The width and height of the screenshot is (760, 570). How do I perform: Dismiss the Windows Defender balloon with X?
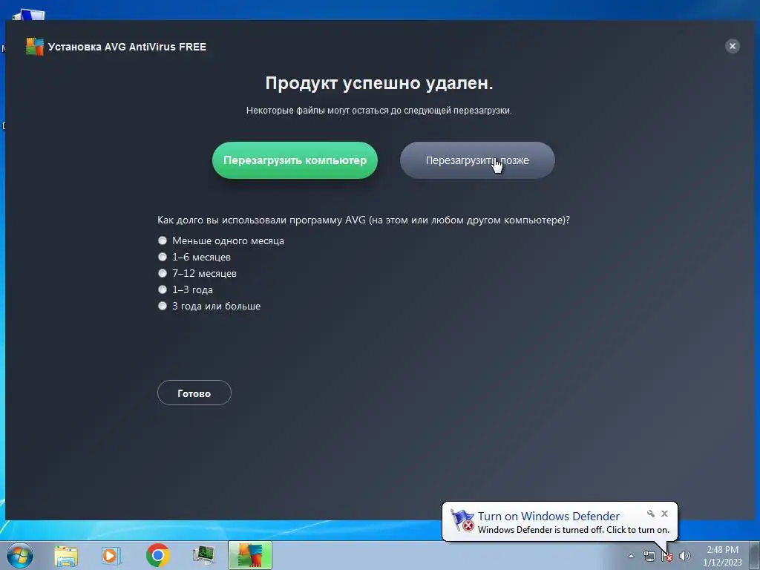[x=664, y=514]
